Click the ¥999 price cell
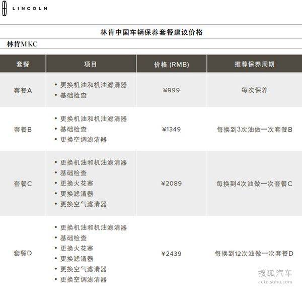302x293 pixels. [x=172, y=90]
